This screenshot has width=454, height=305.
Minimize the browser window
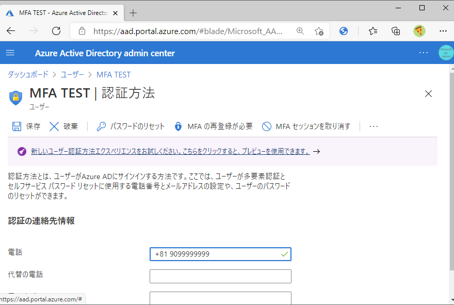[398, 8]
